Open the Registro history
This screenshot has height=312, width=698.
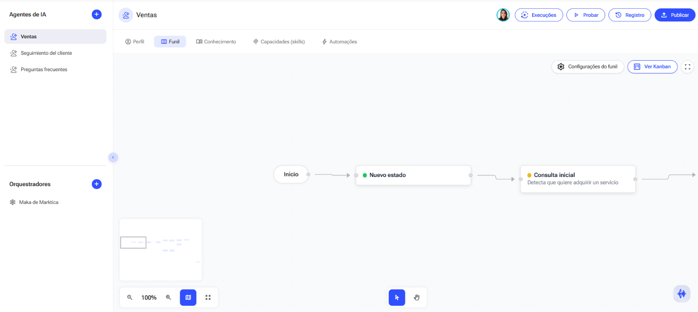click(629, 15)
